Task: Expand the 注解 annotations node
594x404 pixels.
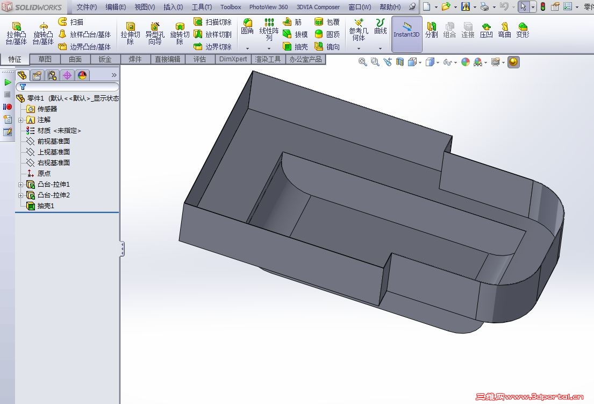Action: [x=21, y=120]
